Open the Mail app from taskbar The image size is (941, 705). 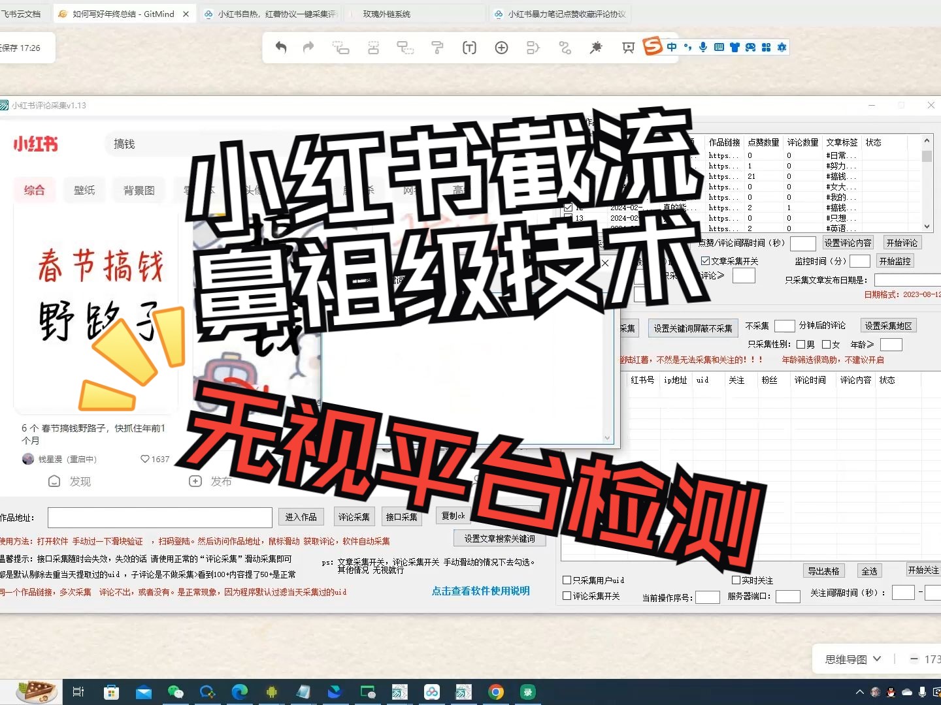(x=143, y=692)
